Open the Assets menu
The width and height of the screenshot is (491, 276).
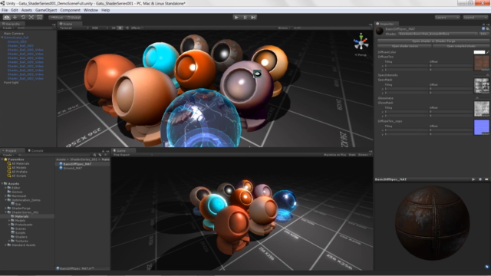click(x=27, y=10)
